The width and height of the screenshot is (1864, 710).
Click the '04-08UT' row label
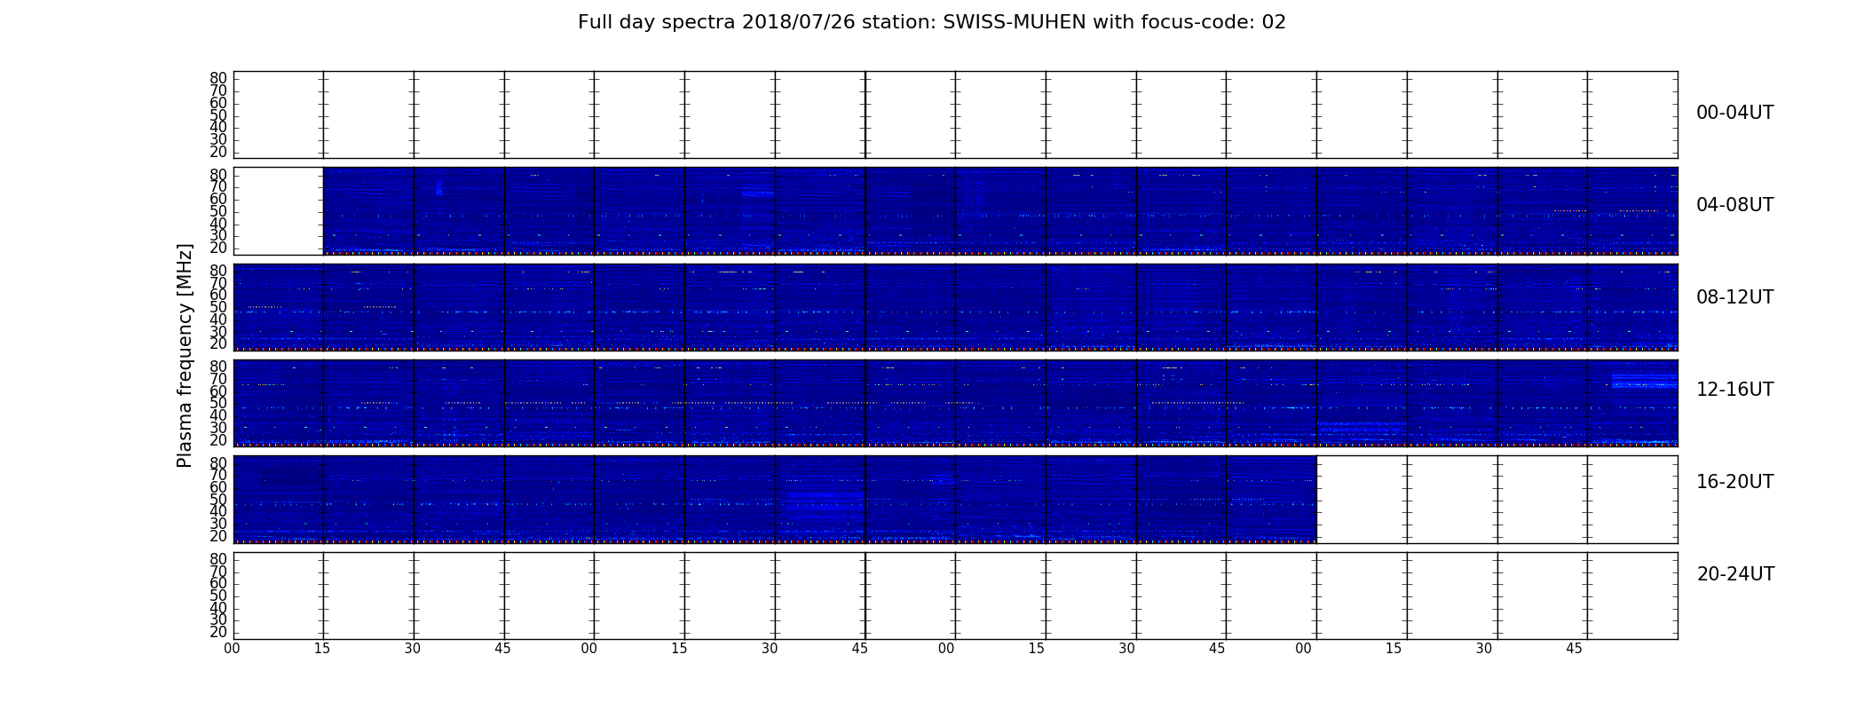tap(1734, 205)
